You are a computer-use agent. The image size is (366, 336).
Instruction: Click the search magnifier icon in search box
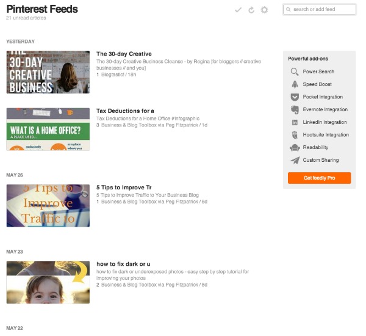tap(289, 10)
